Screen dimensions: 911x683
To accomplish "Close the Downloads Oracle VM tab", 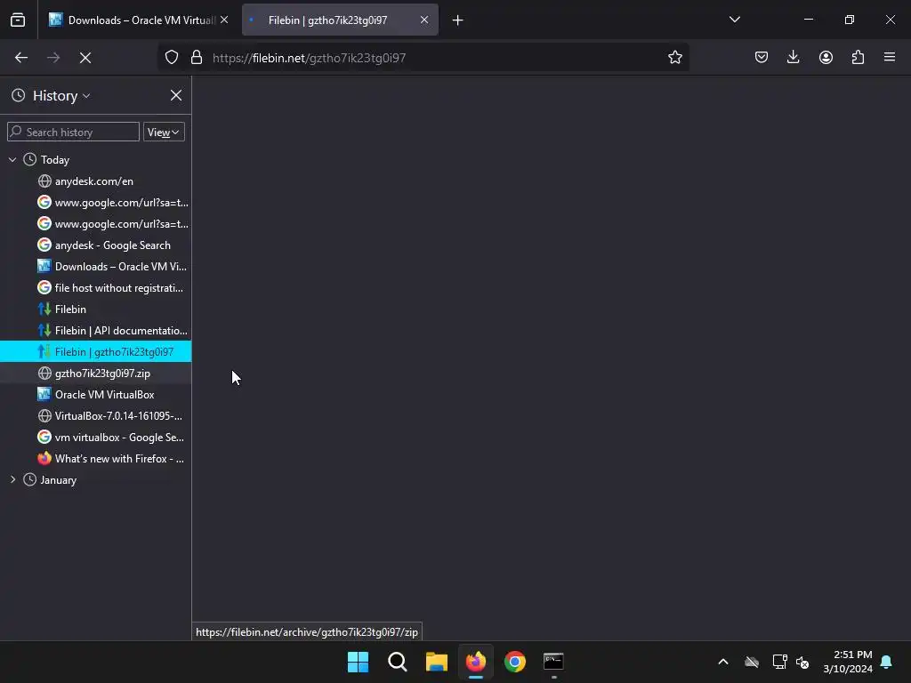I will (x=224, y=20).
